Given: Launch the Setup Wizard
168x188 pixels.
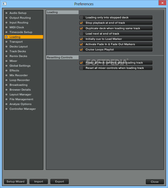Looking at the screenshot, I should (x=15, y=181).
